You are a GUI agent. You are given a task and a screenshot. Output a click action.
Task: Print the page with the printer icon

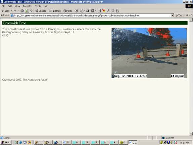[x=88, y=11]
